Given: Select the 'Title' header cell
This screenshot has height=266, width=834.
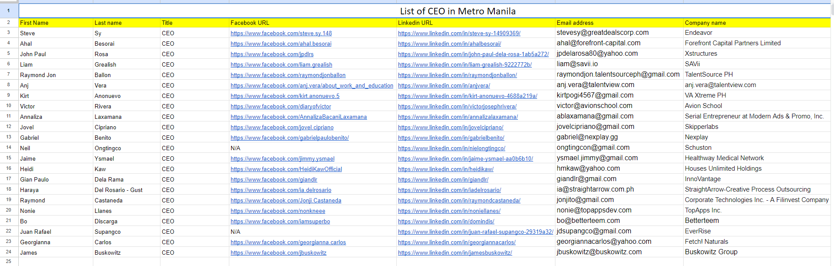Looking at the screenshot, I should tap(194, 23).
